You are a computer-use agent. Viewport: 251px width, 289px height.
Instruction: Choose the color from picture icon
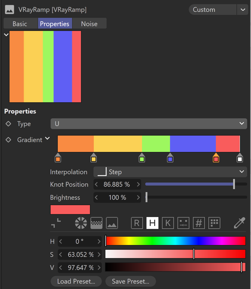point(112,223)
